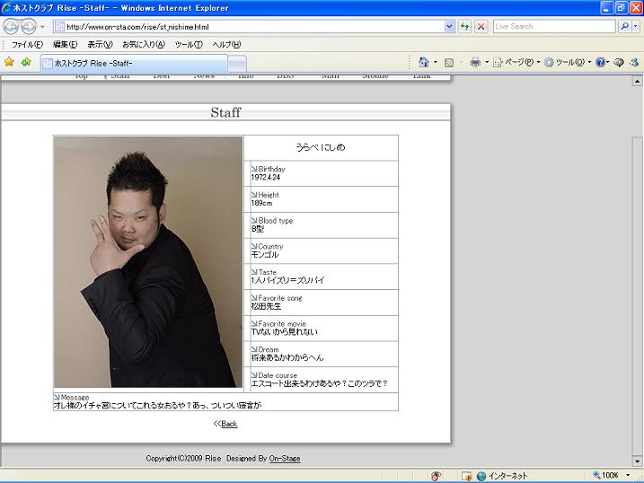Expand the ツール(O) menu dropdown arrow
The image size is (644, 483).
pos(589,62)
